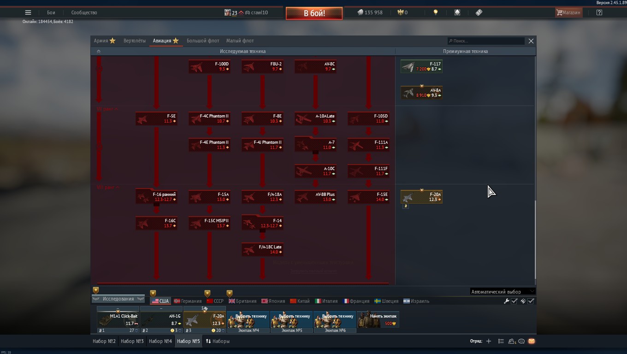Click the ammunition refill icon

[523, 301]
